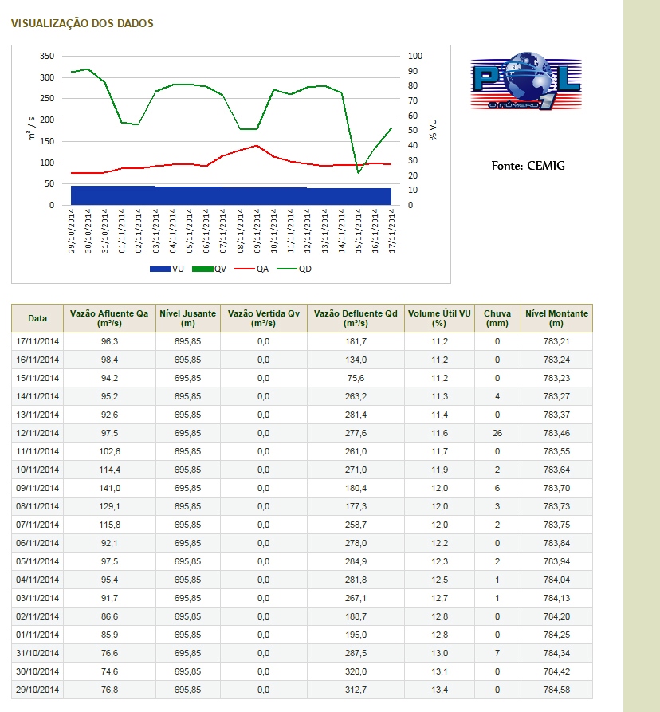This screenshot has height=712, width=660.
Task: Click the 'Chuva (mm)' column header
Action: pyautogui.click(x=497, y=318)
